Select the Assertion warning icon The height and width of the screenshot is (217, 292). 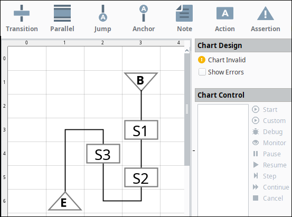point(266,13)
